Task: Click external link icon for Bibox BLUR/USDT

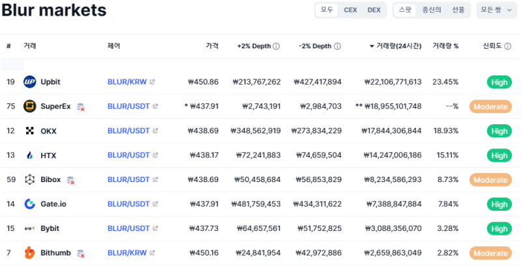Action: pos(155,180)
